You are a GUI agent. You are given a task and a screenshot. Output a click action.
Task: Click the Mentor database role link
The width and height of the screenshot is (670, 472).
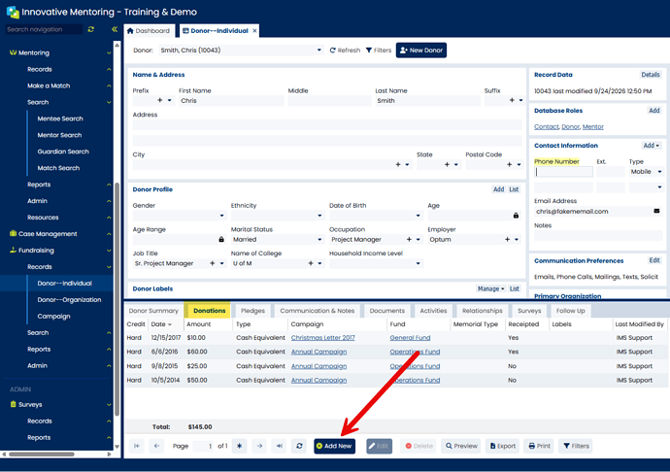pyautogui.click(x=592, y=127)
